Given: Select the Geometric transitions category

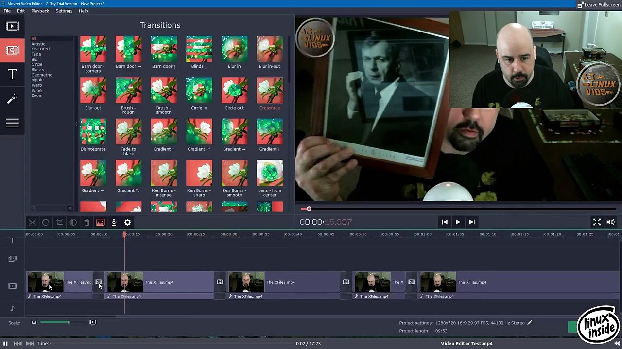Looking at the screenshot, I should 42,75.
